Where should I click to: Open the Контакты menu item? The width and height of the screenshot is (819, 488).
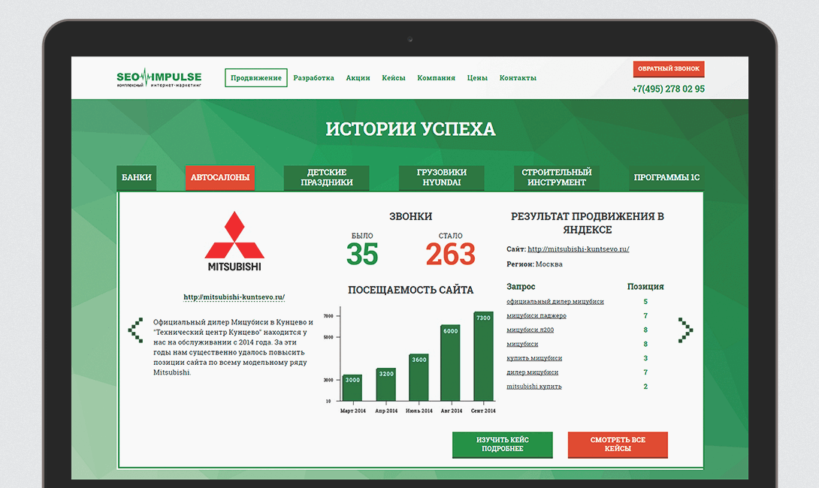pyautogui.click(x=518, y=78)
